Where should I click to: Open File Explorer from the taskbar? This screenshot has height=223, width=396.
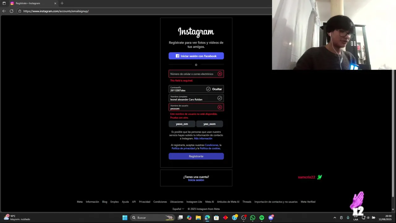click(x=198, y=218)
